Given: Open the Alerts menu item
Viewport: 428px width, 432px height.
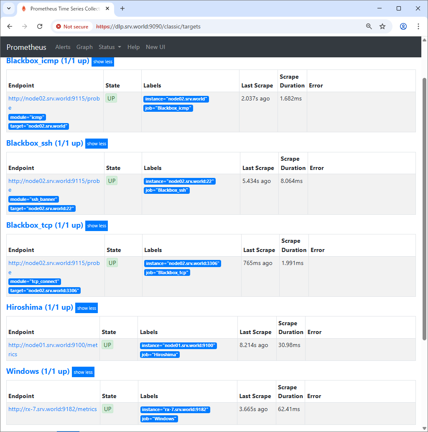Looking at the screenshot, I should pos(63,47).
